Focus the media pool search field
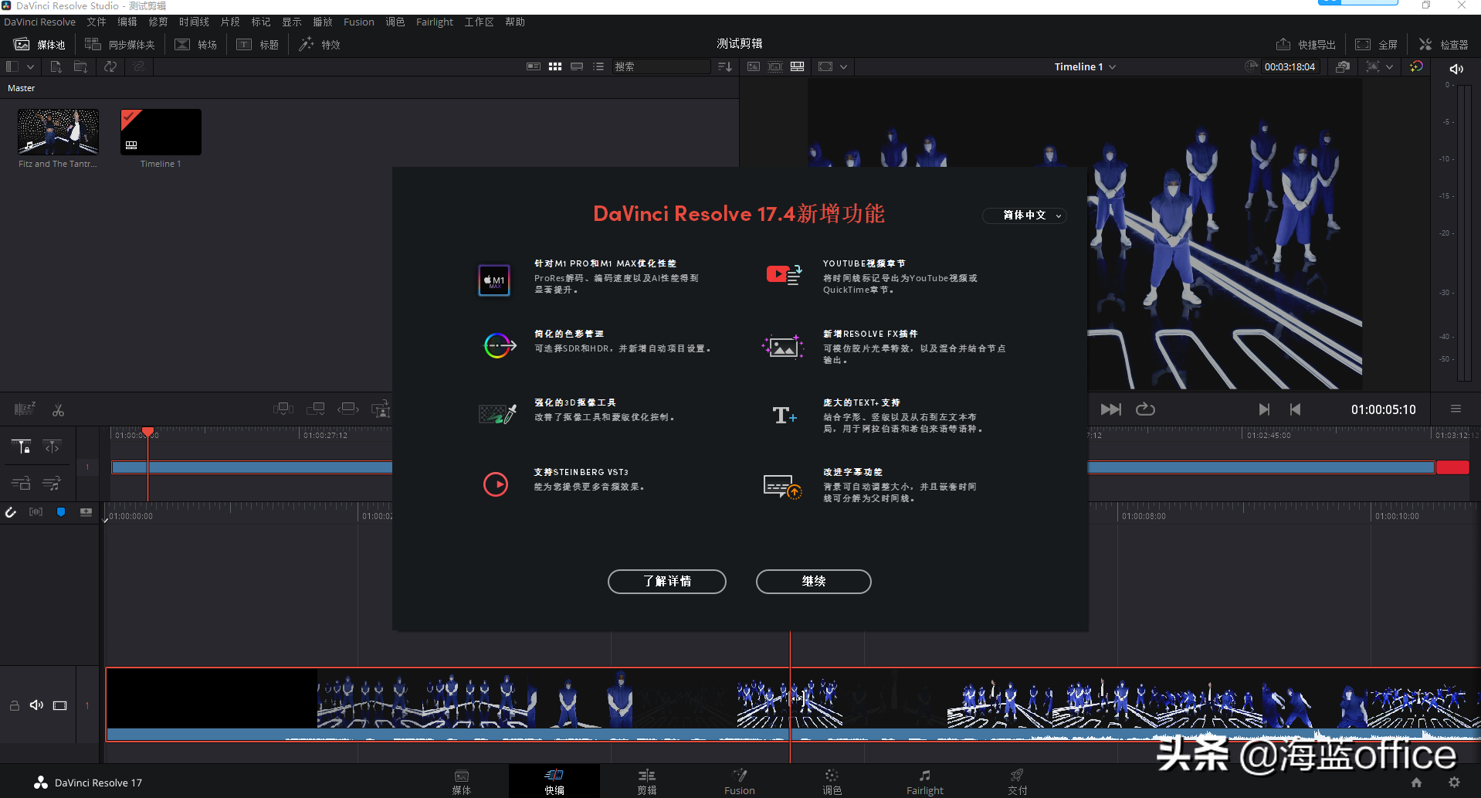 [x=661, y=67]
